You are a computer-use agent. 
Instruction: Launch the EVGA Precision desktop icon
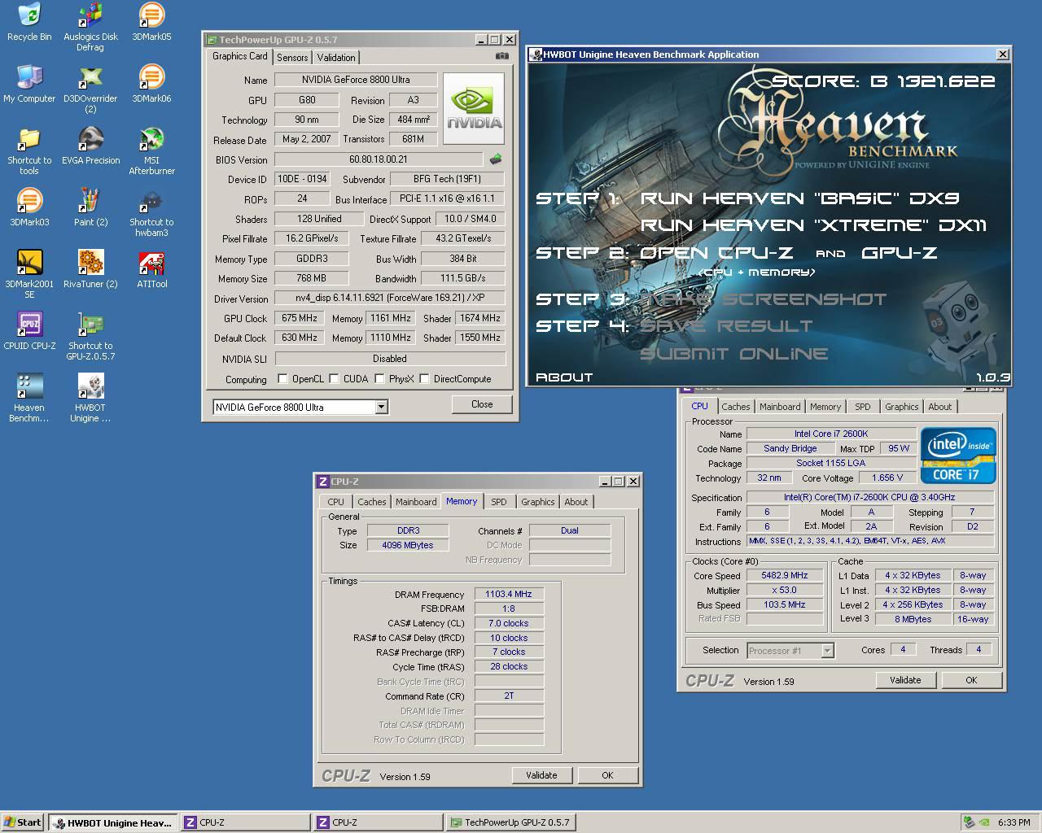click(x=90, y=146)
